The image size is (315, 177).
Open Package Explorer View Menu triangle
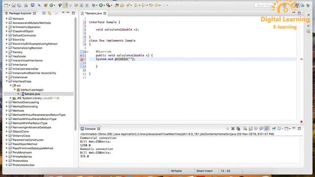63,13
